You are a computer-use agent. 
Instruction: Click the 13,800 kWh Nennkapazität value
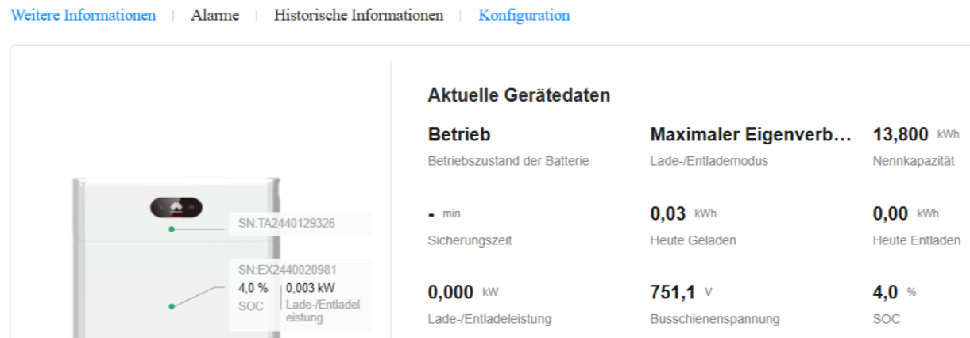click(x=902, y=135)
